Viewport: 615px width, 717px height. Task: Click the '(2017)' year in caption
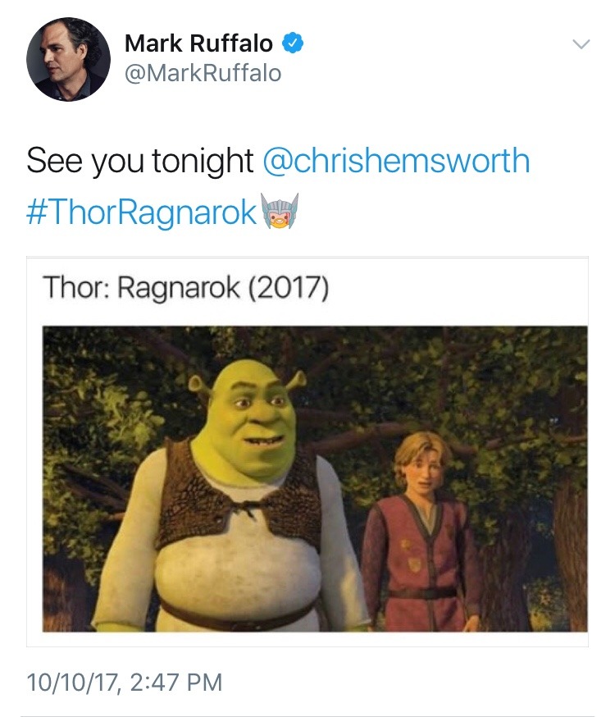click(x=289, y=288)
